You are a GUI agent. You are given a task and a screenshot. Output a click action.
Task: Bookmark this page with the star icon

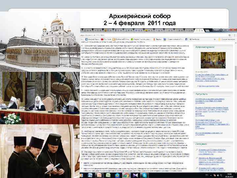230,35
